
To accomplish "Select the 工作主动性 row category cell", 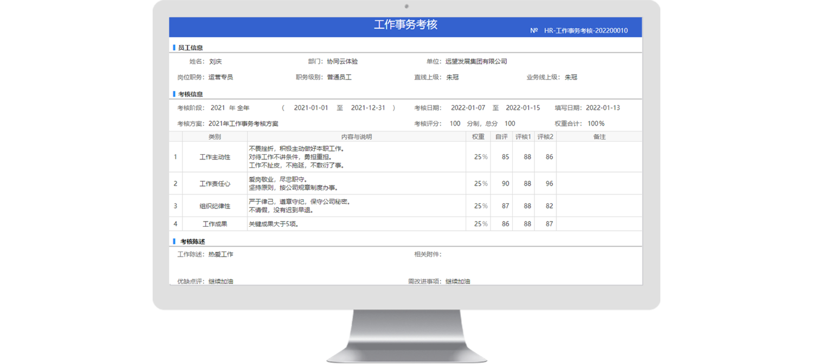I will [x=215, y=157].
